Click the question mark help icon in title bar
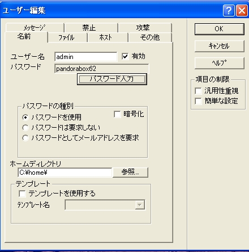The width and height of the screenshot is (249, 252). (x=229, y=11)
